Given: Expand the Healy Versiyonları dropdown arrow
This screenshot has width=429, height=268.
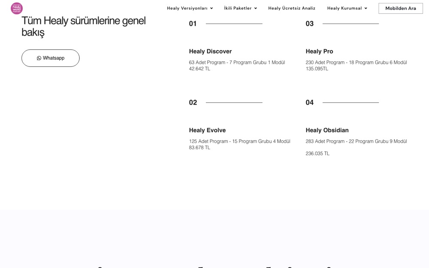Looking at the screenshot, I should coord(211,9).
